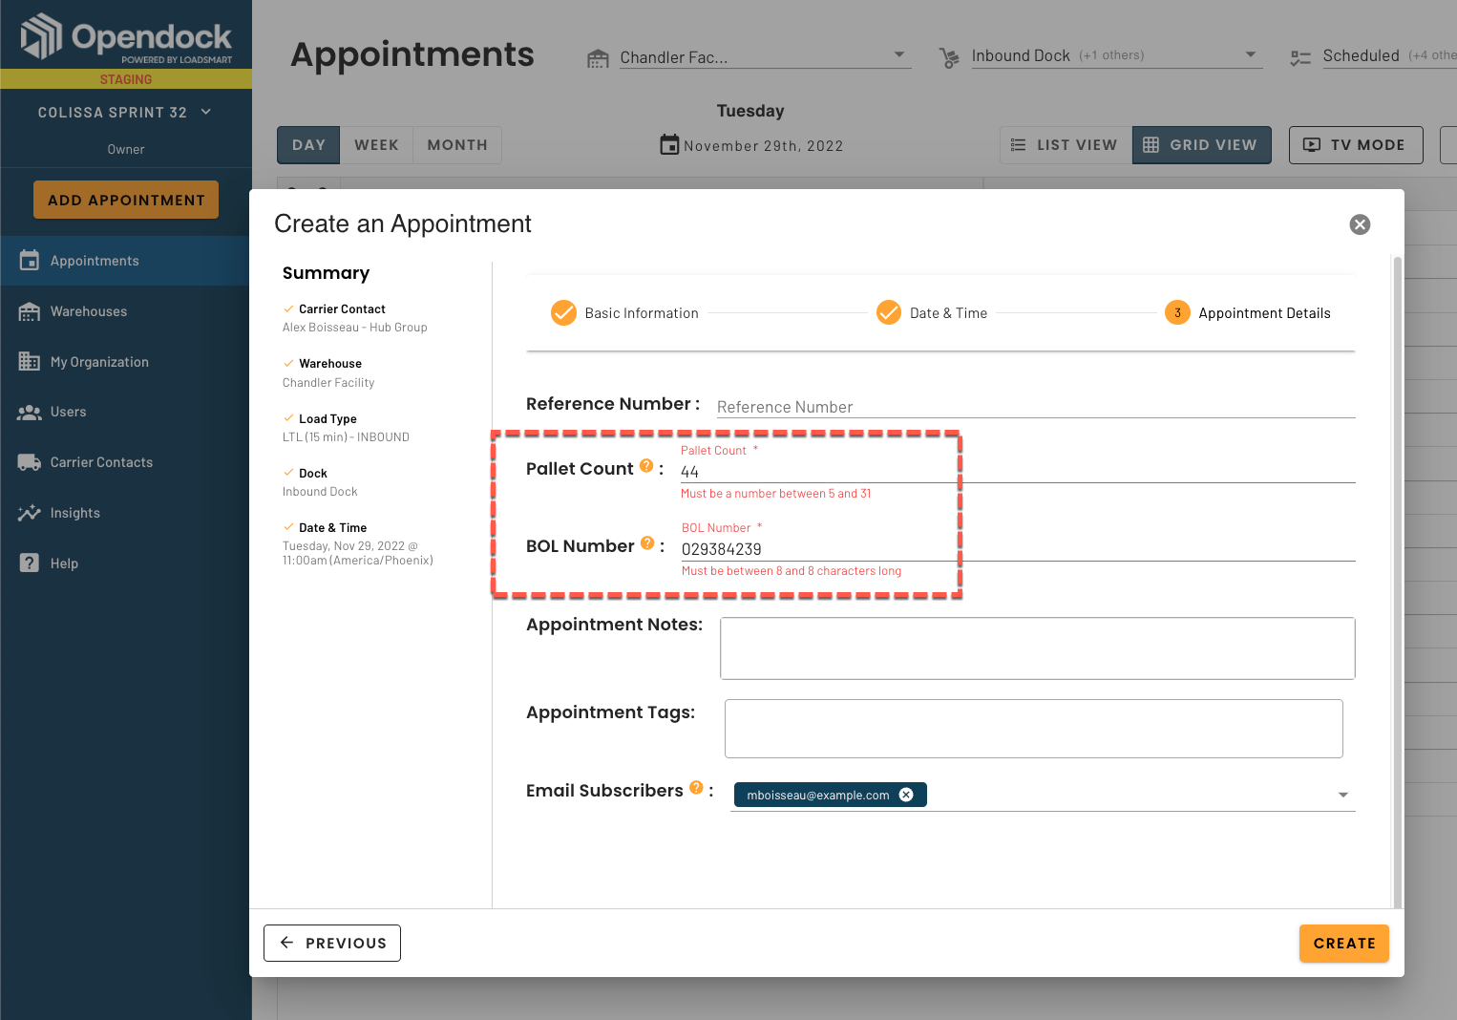Click the November 29th, 2022 date text
The image size is (1457, 1020).
coord(764,146)
